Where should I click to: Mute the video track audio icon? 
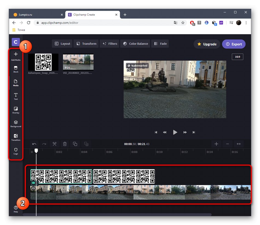[33, 188]
